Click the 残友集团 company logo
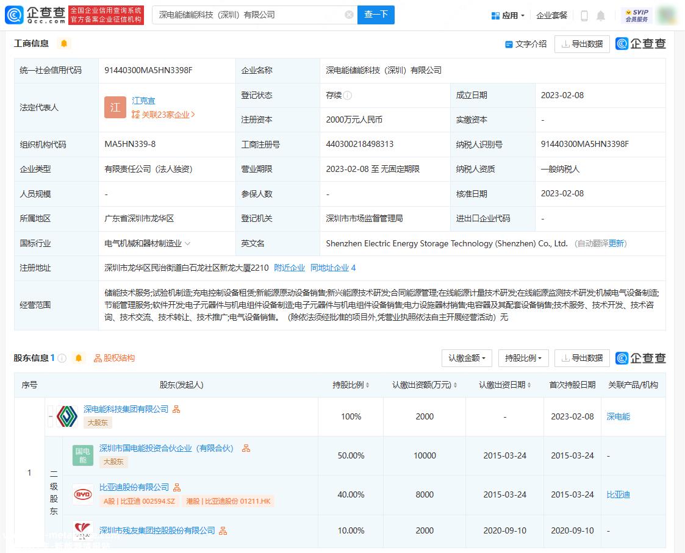Viewport: 685px width, 553px height. pos(82,530)
